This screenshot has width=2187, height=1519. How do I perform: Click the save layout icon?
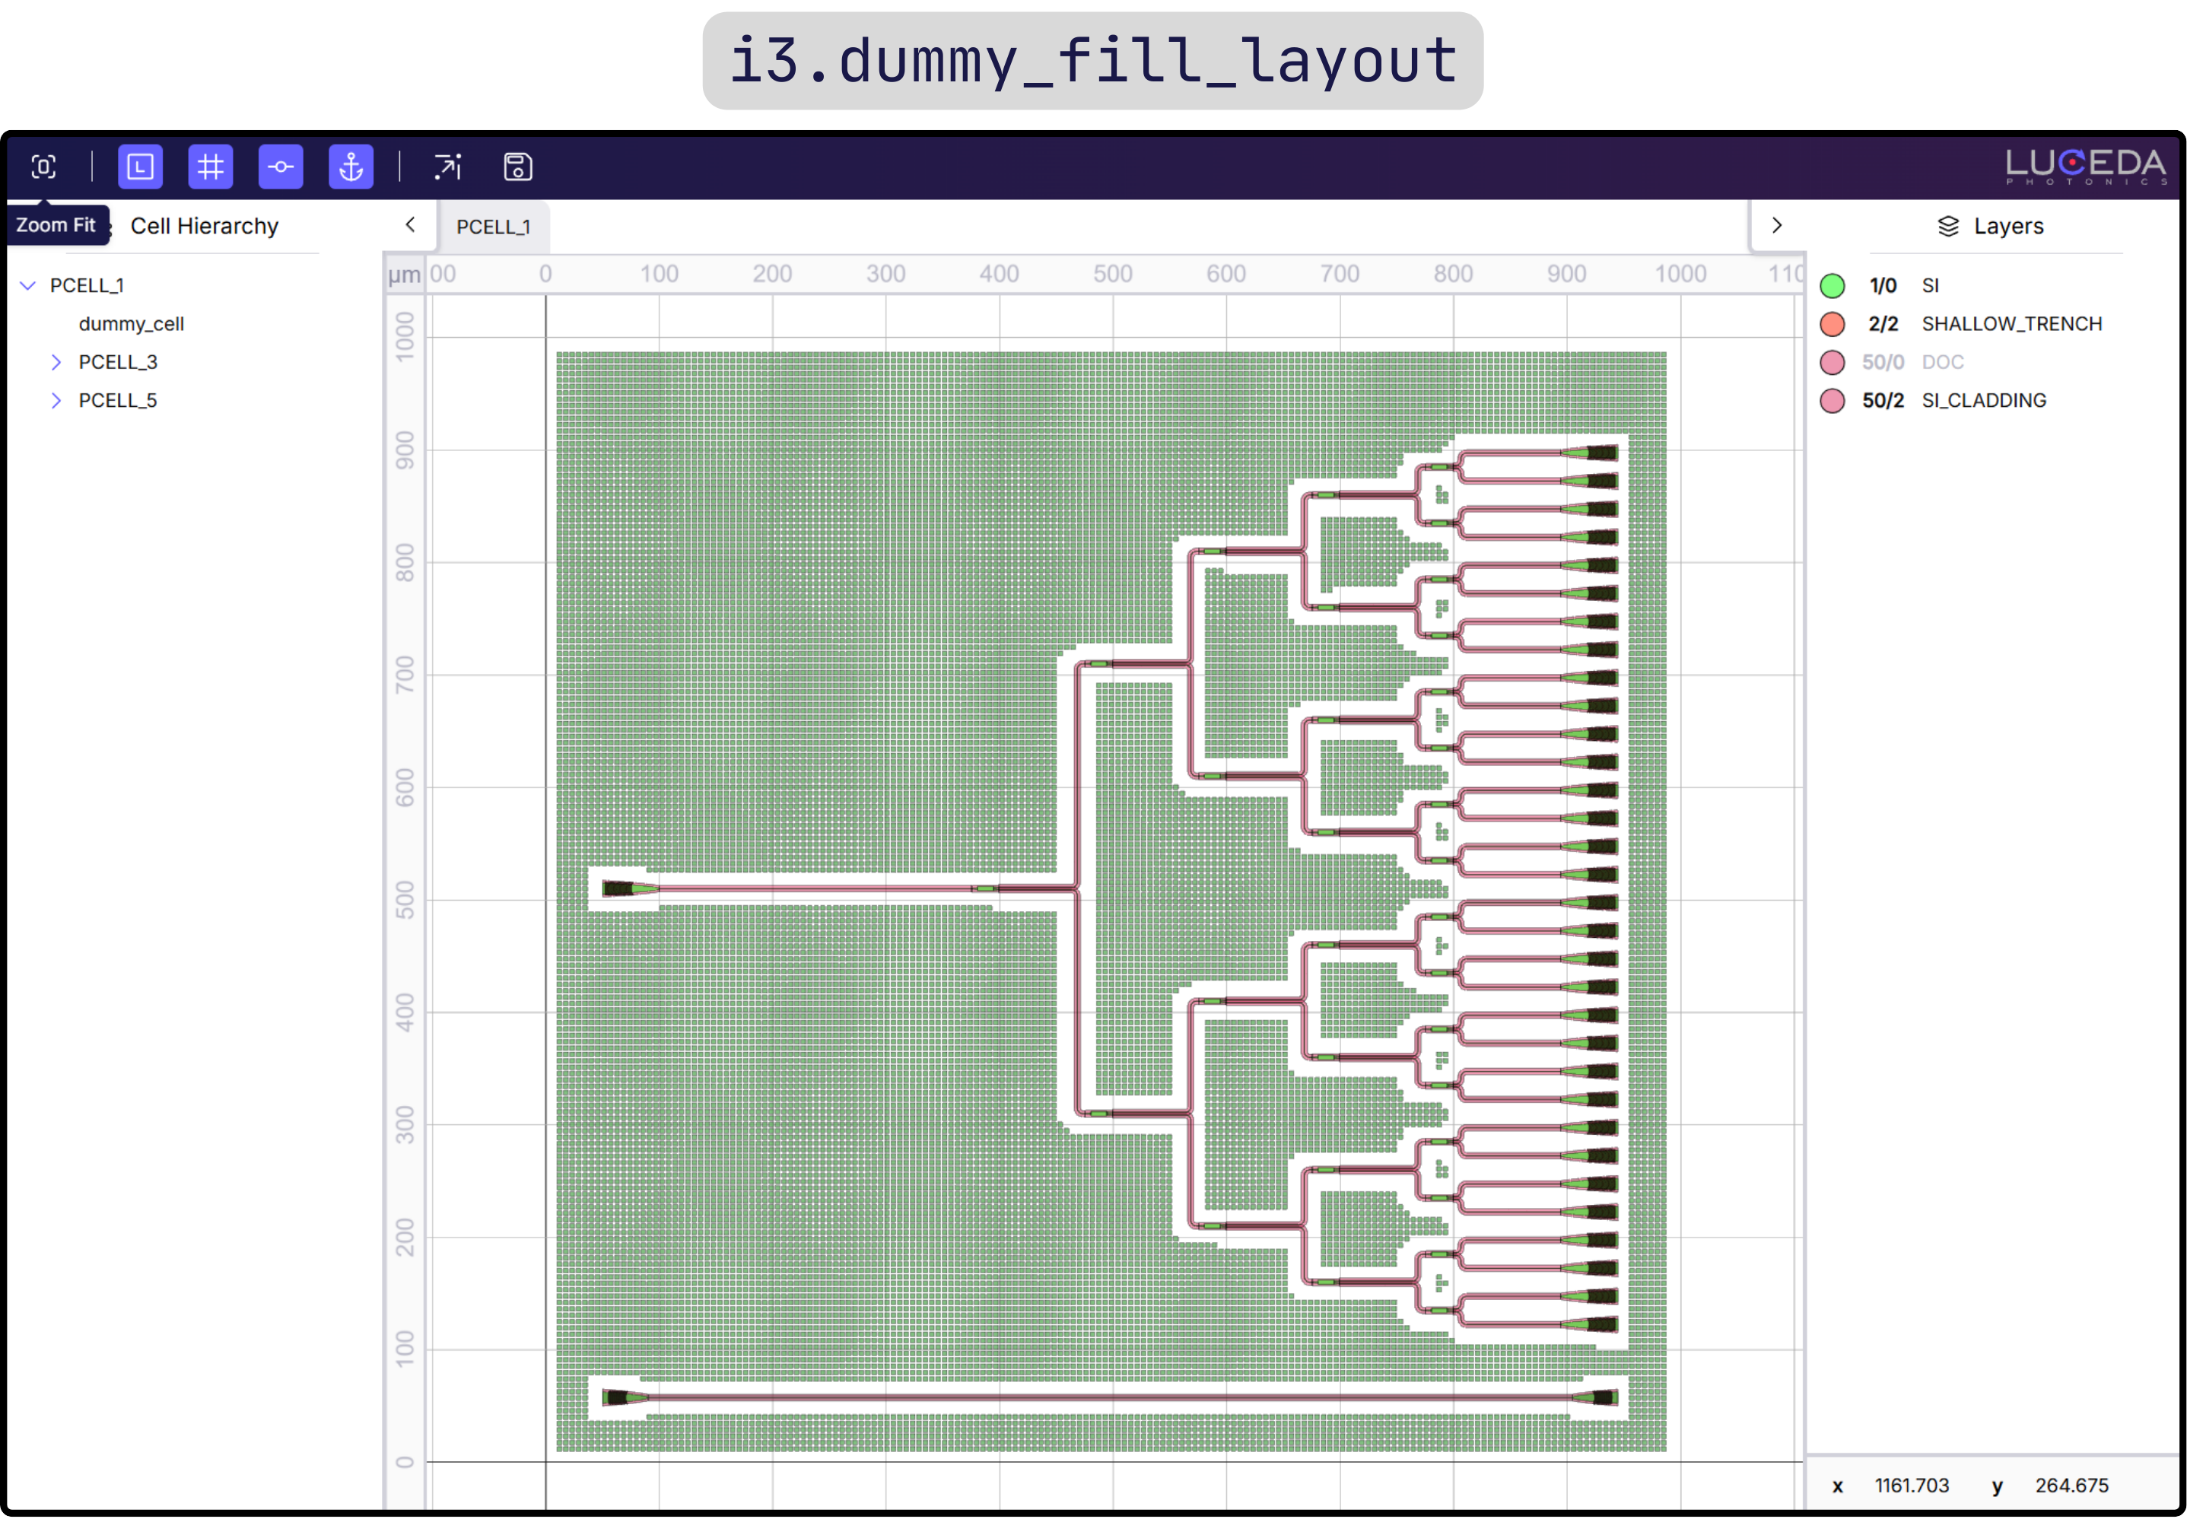tap(517, 166)
